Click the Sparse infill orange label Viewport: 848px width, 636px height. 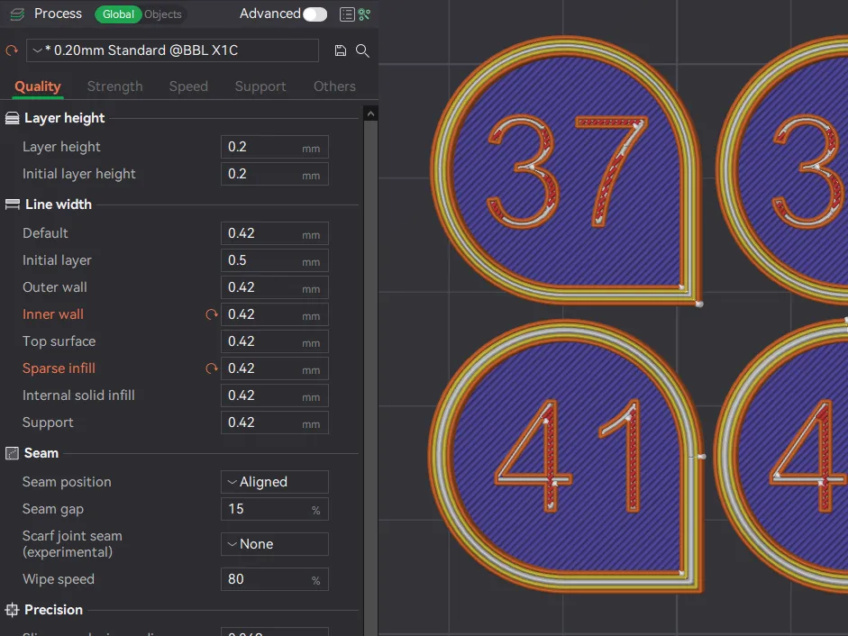click(x=59, y=368)
